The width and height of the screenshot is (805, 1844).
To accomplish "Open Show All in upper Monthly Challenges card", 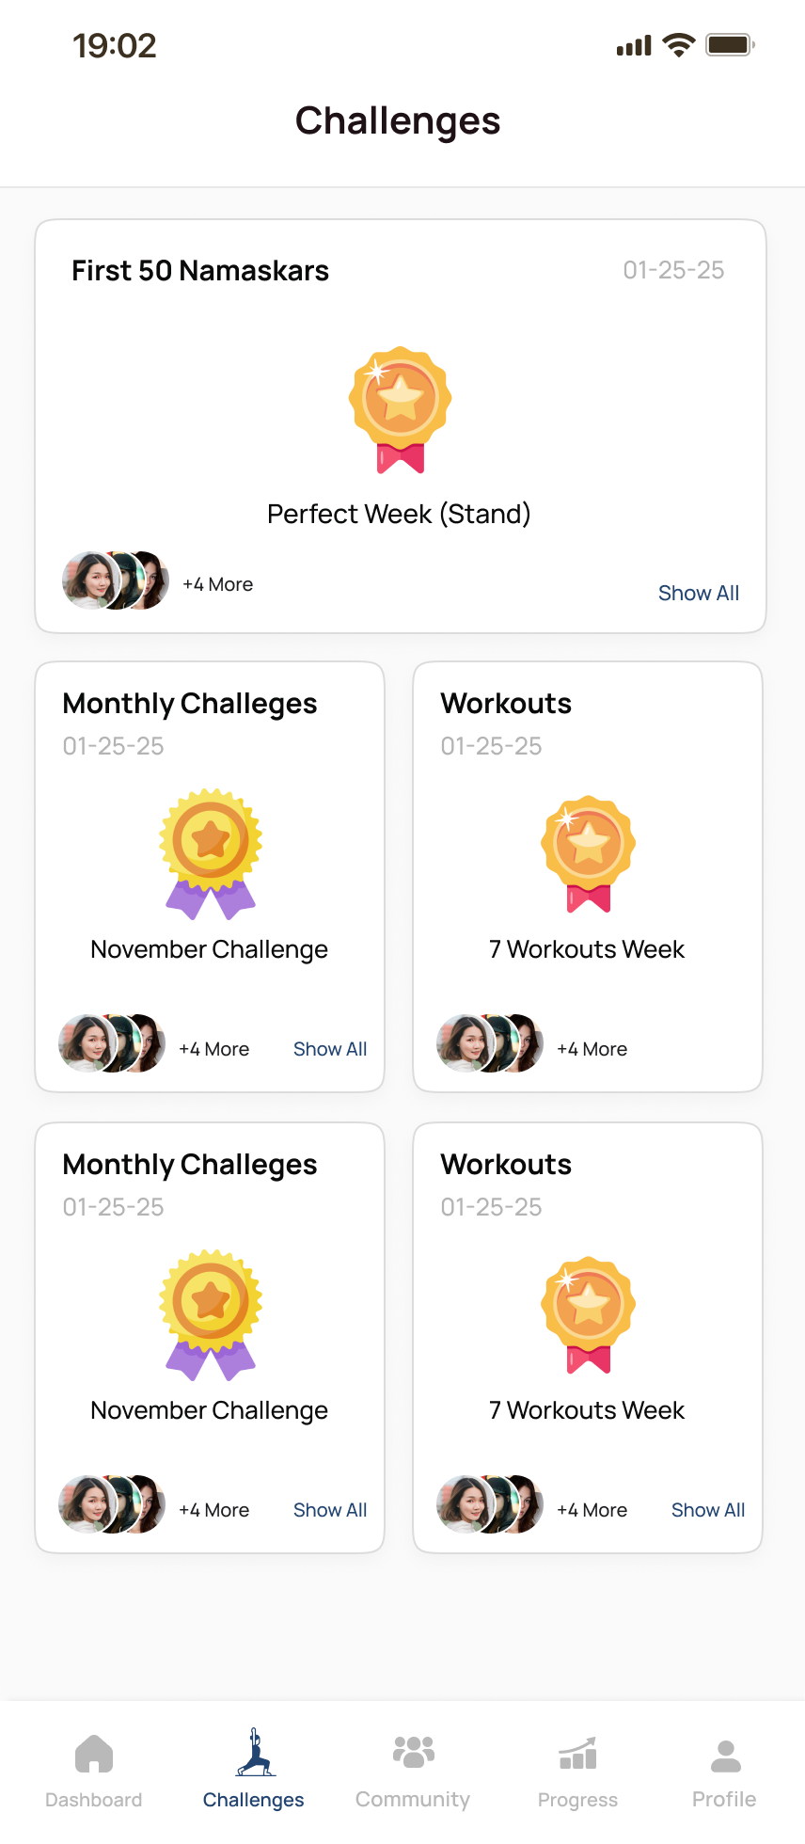I will 330,1049.
